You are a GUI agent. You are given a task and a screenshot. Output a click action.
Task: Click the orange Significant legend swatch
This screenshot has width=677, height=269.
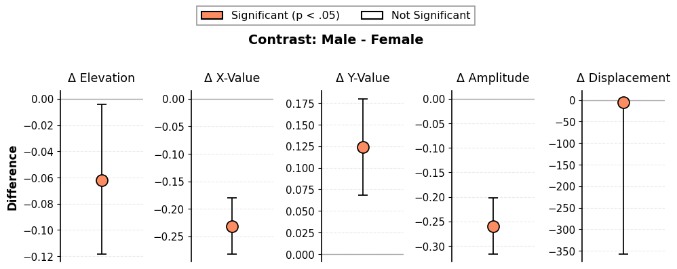pyautogui.click(x=212, y=16)
